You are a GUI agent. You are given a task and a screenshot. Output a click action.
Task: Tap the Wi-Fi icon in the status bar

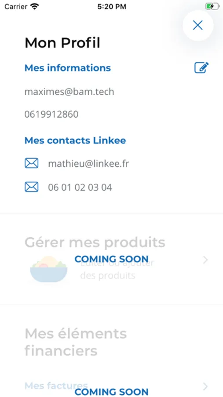34,6
